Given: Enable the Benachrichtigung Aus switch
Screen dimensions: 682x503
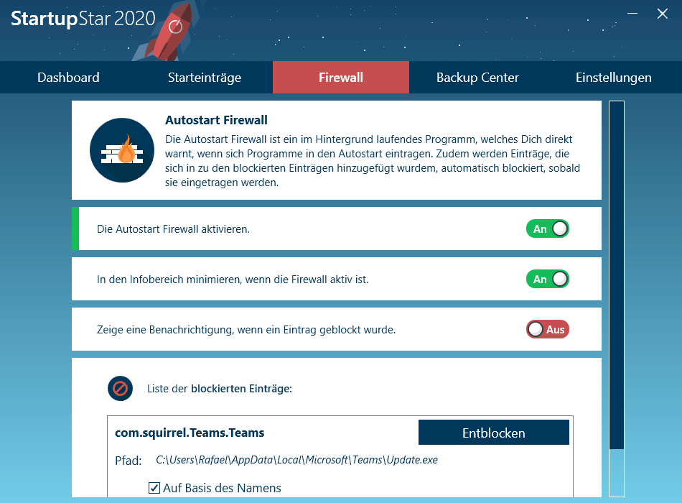Looking at the screenshot, I should (x=547, y=329).
